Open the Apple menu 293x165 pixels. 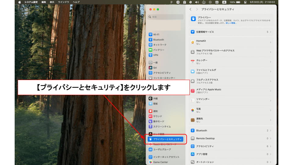pyautogui.click(x=20, y=2)
